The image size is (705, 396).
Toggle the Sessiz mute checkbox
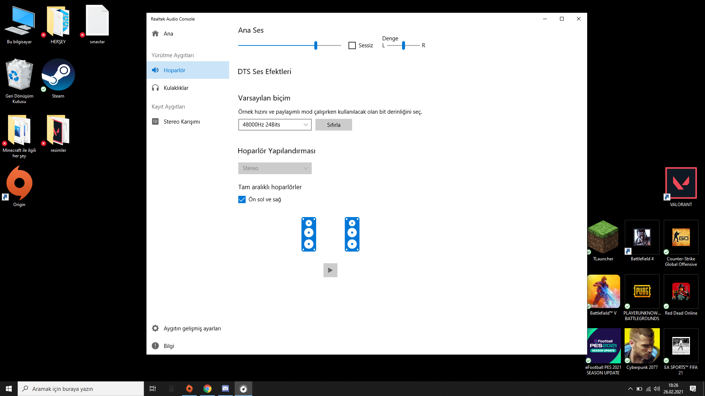coord(352,45)
